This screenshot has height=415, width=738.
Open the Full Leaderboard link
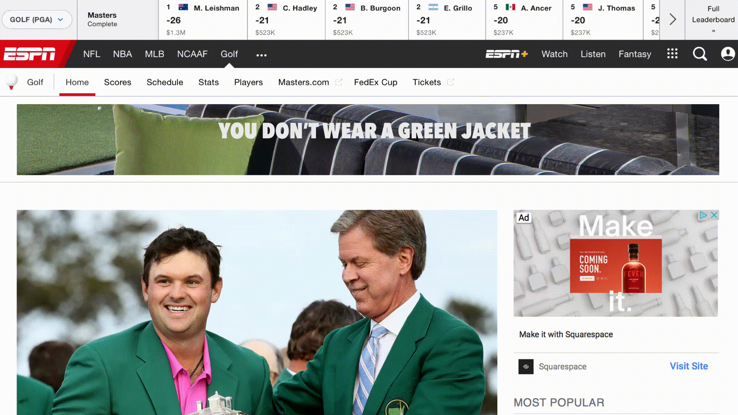click(x=713, y=19)
